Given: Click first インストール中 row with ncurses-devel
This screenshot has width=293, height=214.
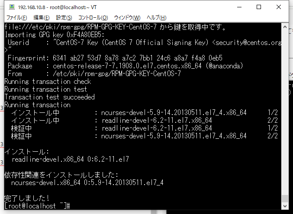Looking at the screenshot, I should click(145, 112).
